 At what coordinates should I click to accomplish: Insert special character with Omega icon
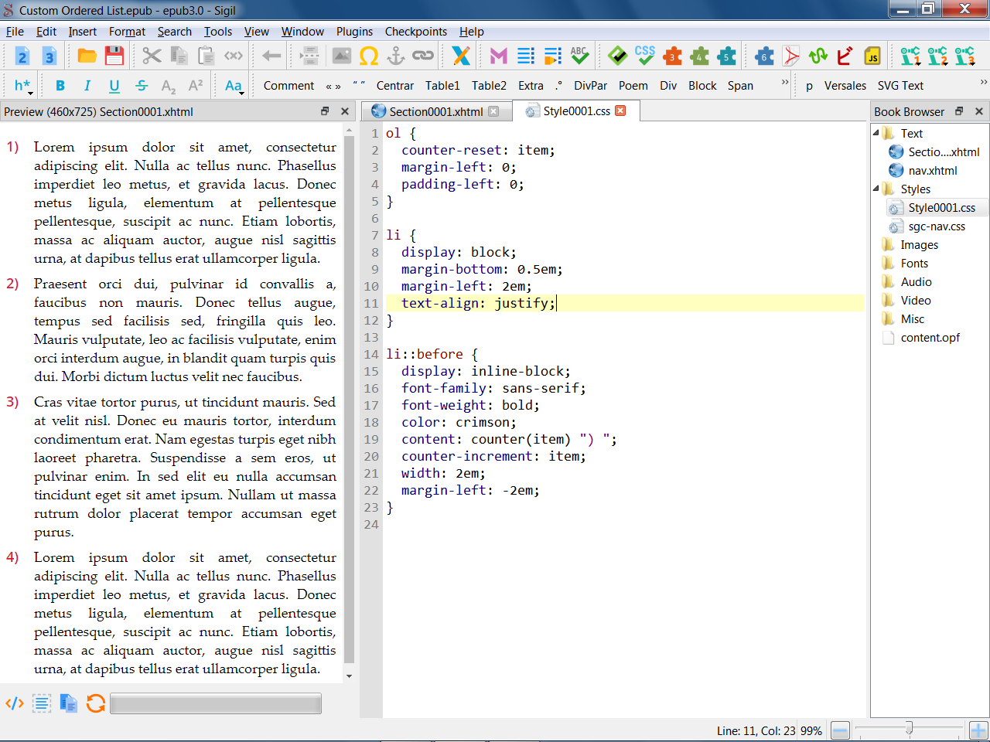point(369,56)
